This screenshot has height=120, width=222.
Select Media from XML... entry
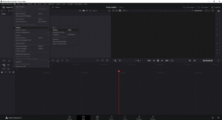[x=64, y=32]
